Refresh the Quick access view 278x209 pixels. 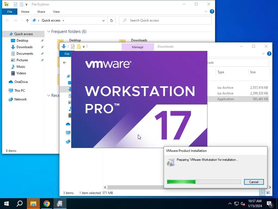[112, 20]
